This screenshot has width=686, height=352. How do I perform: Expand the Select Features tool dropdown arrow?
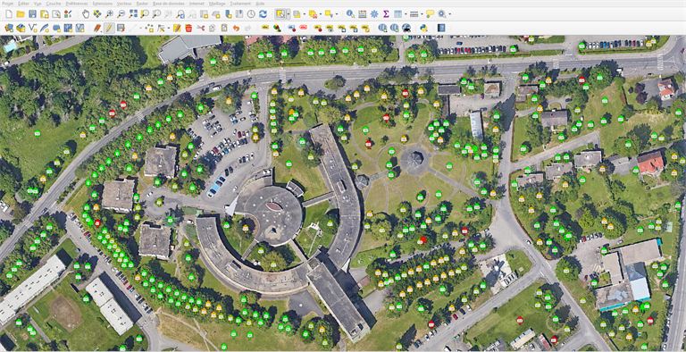288,14
